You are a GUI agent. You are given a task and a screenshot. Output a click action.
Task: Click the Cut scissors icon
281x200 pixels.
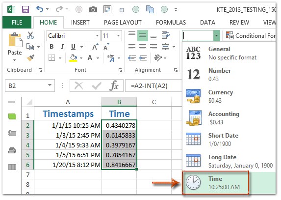pos(30,35)
